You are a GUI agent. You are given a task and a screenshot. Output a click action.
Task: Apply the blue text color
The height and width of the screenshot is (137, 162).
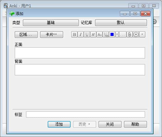[112, 34]
